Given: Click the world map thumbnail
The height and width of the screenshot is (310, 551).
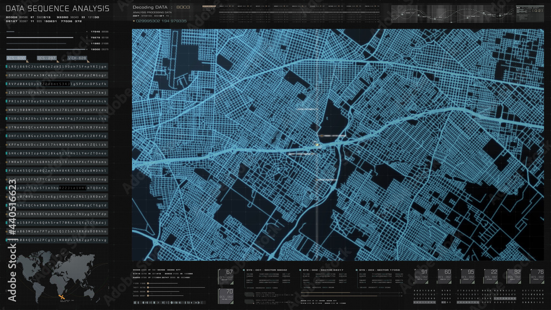Looking at the screenshot, I should [57, 278].
